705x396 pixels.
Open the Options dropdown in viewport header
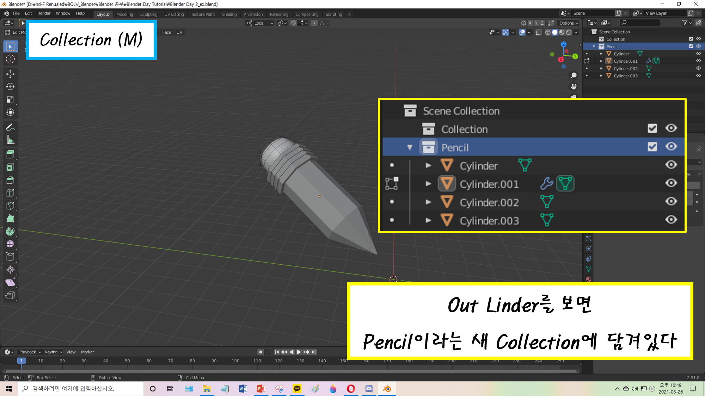tap(569, 23)
